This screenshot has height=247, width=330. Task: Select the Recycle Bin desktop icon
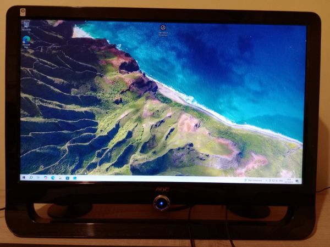[x=26, y=25]
